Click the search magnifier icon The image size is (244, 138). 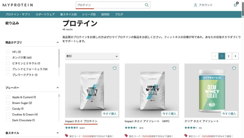pos(147,5)
